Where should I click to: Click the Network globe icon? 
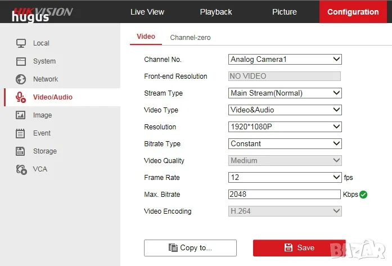point(21,79)
